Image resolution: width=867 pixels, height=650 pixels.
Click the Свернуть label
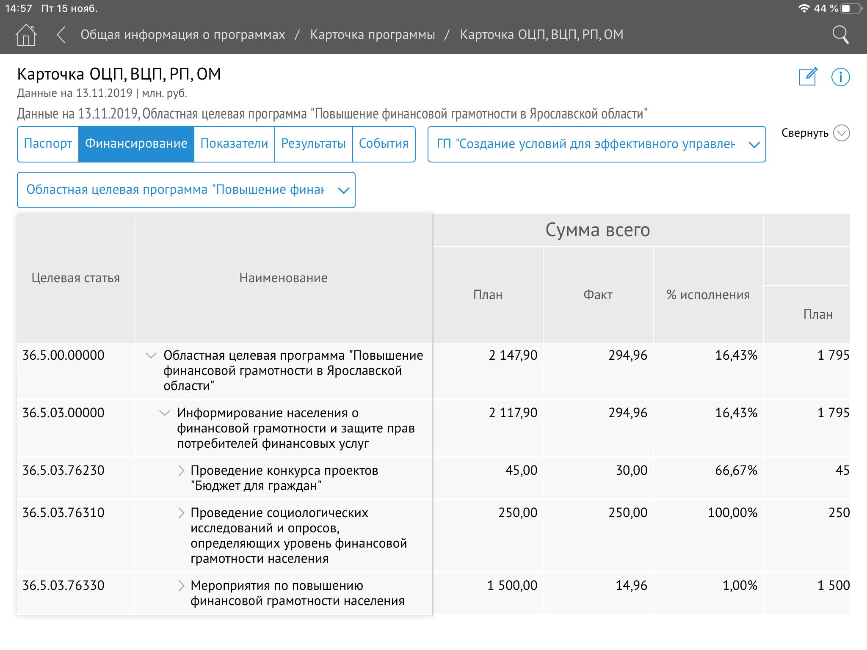pos(805,133)
